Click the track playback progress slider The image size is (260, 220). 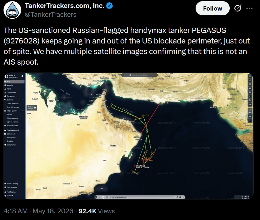(142, 196)
